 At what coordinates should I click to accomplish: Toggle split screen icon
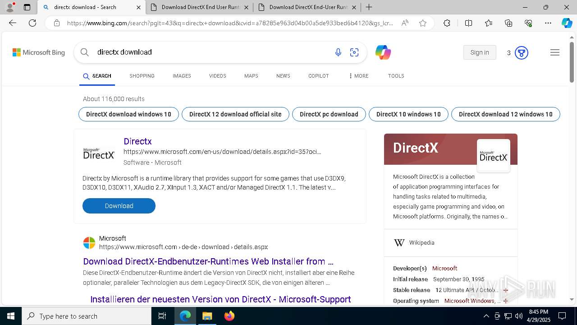[x=468, y=23]
